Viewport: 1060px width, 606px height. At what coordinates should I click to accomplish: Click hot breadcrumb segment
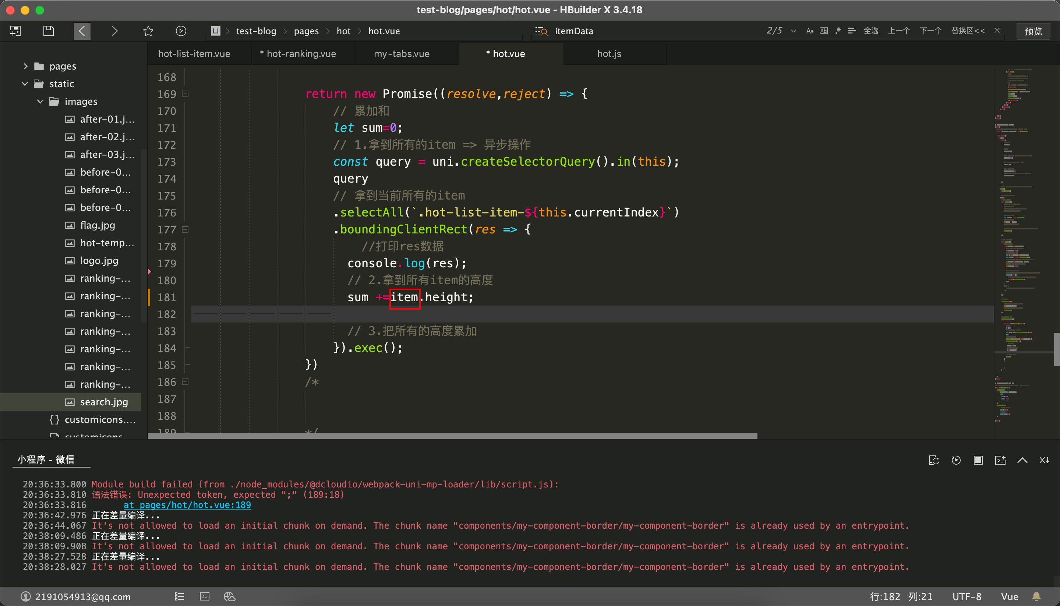343,31
